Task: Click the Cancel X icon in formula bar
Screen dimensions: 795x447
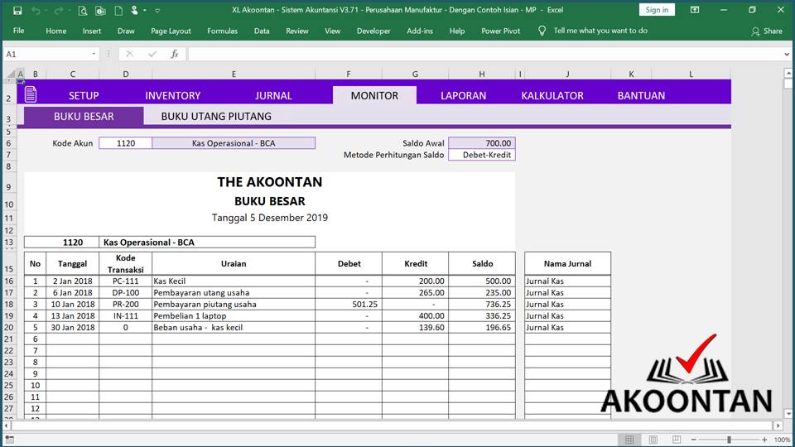Action: 129,54
